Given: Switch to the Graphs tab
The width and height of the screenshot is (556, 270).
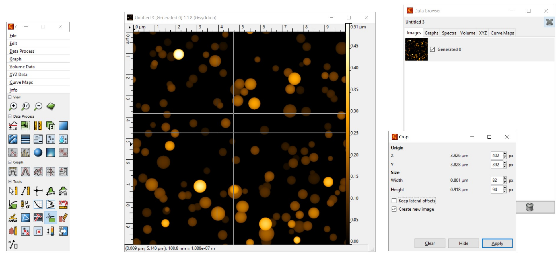Looking at the screenshot, I should [431, 33].
